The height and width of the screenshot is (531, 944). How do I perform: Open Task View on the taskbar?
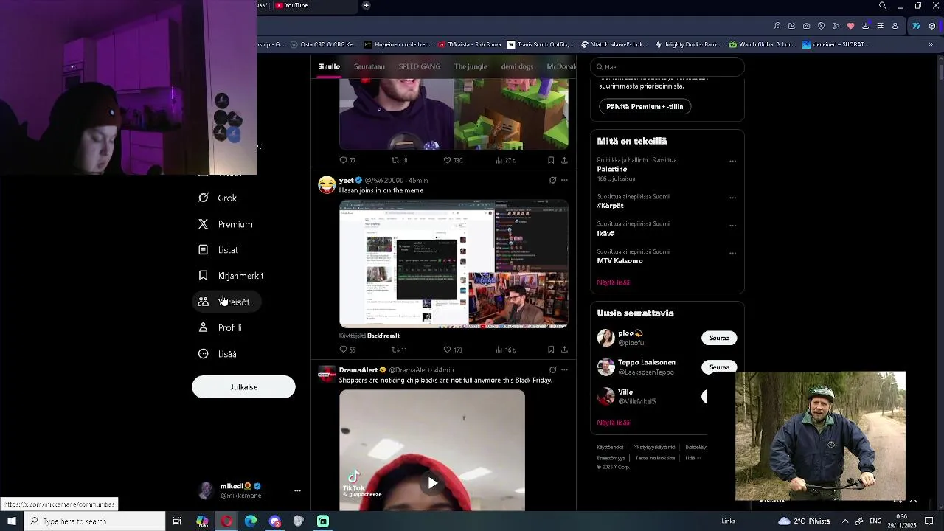coord(177,521)
